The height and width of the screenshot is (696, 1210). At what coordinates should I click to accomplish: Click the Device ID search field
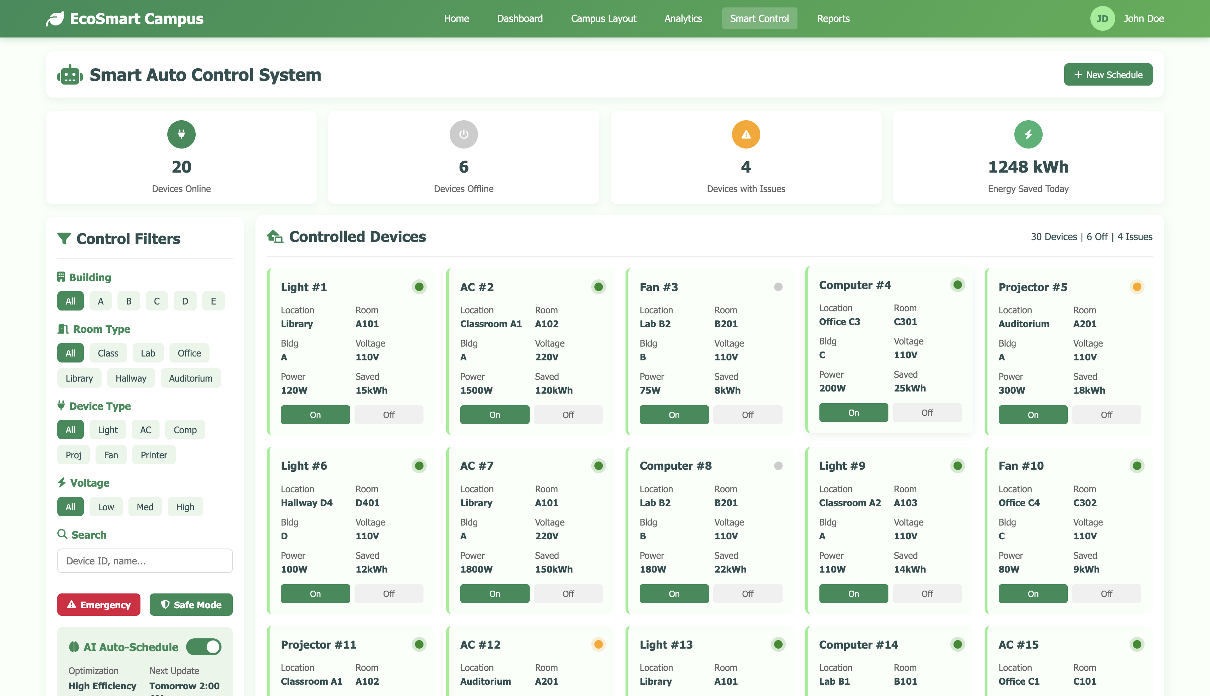pos(145,561)
